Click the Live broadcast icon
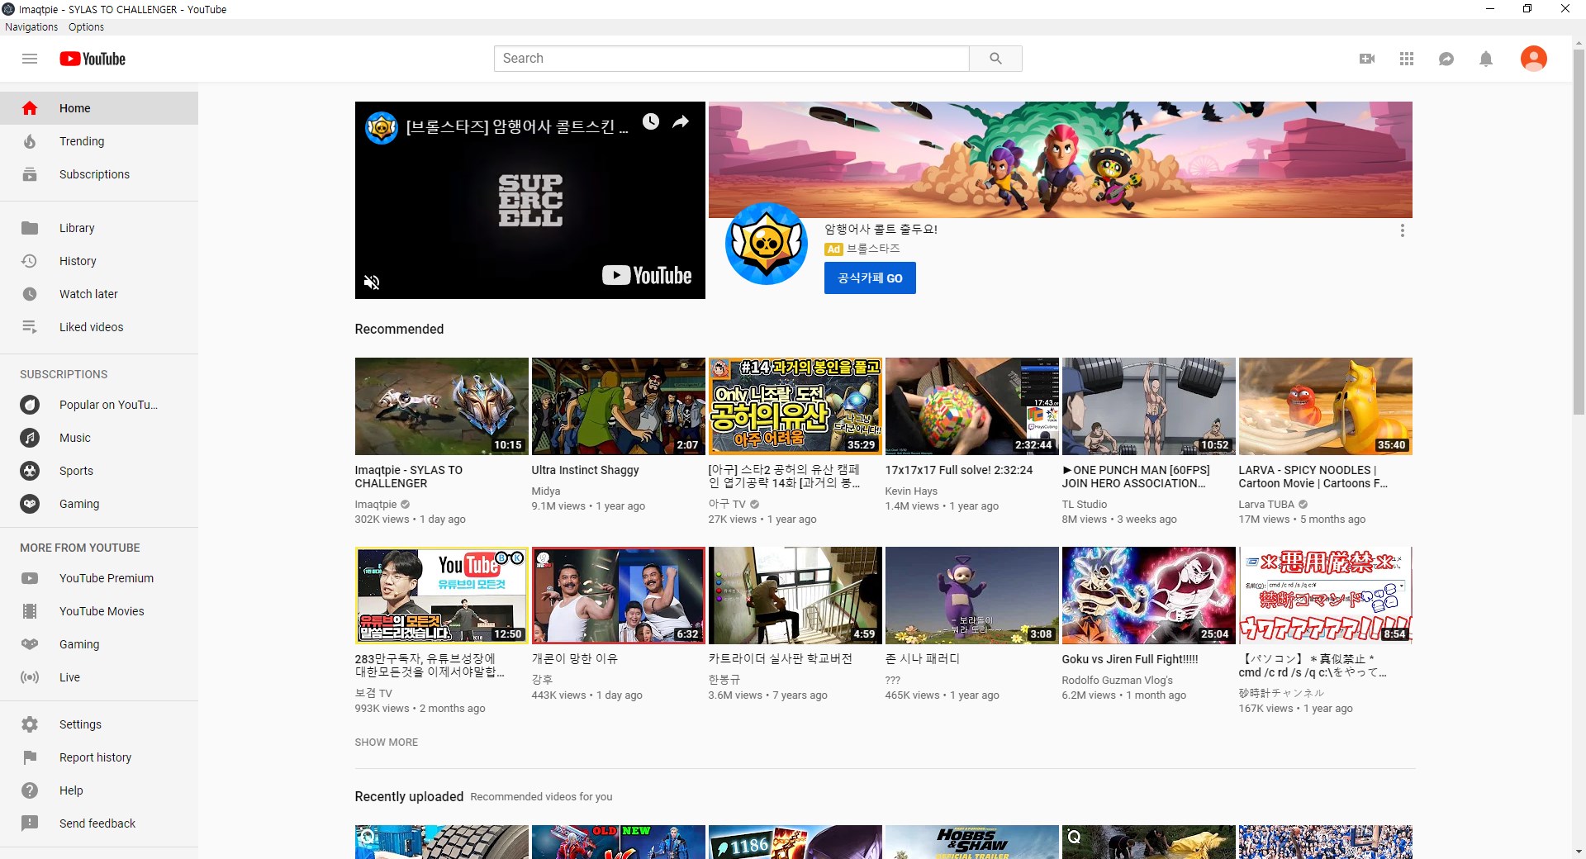The width and height of the screenshot is (1586, 859). [30, 677]
